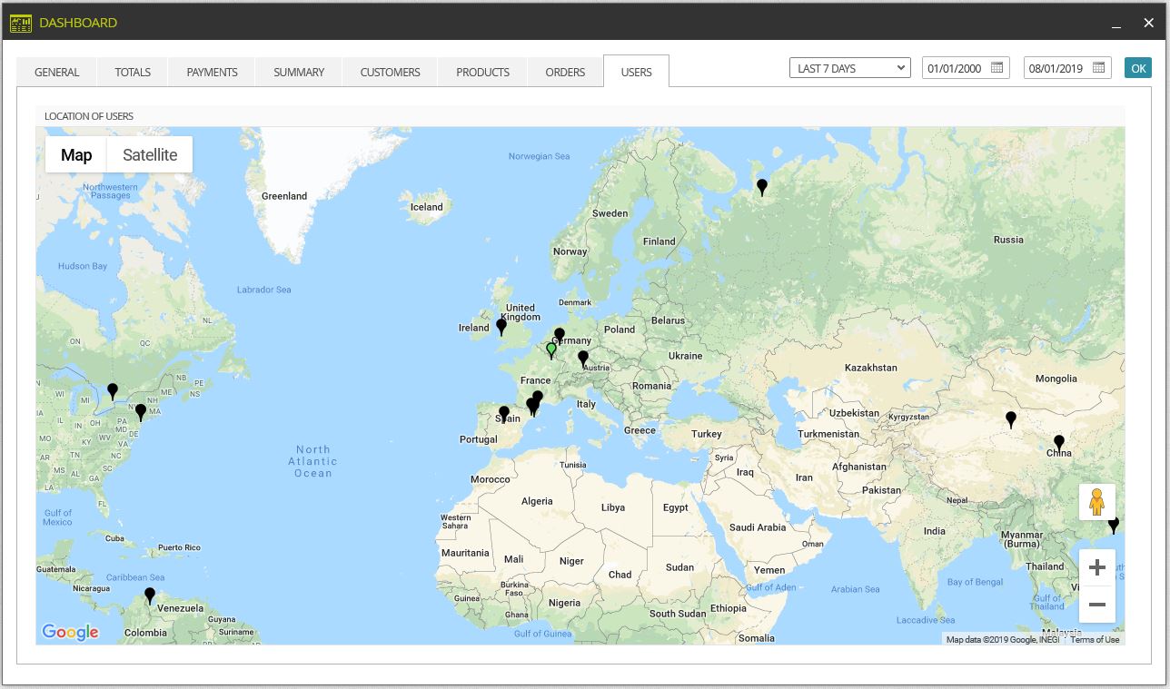Click the map pin over China
1170x689 pixels.
pyautogui.click(x=1059, y=444)
